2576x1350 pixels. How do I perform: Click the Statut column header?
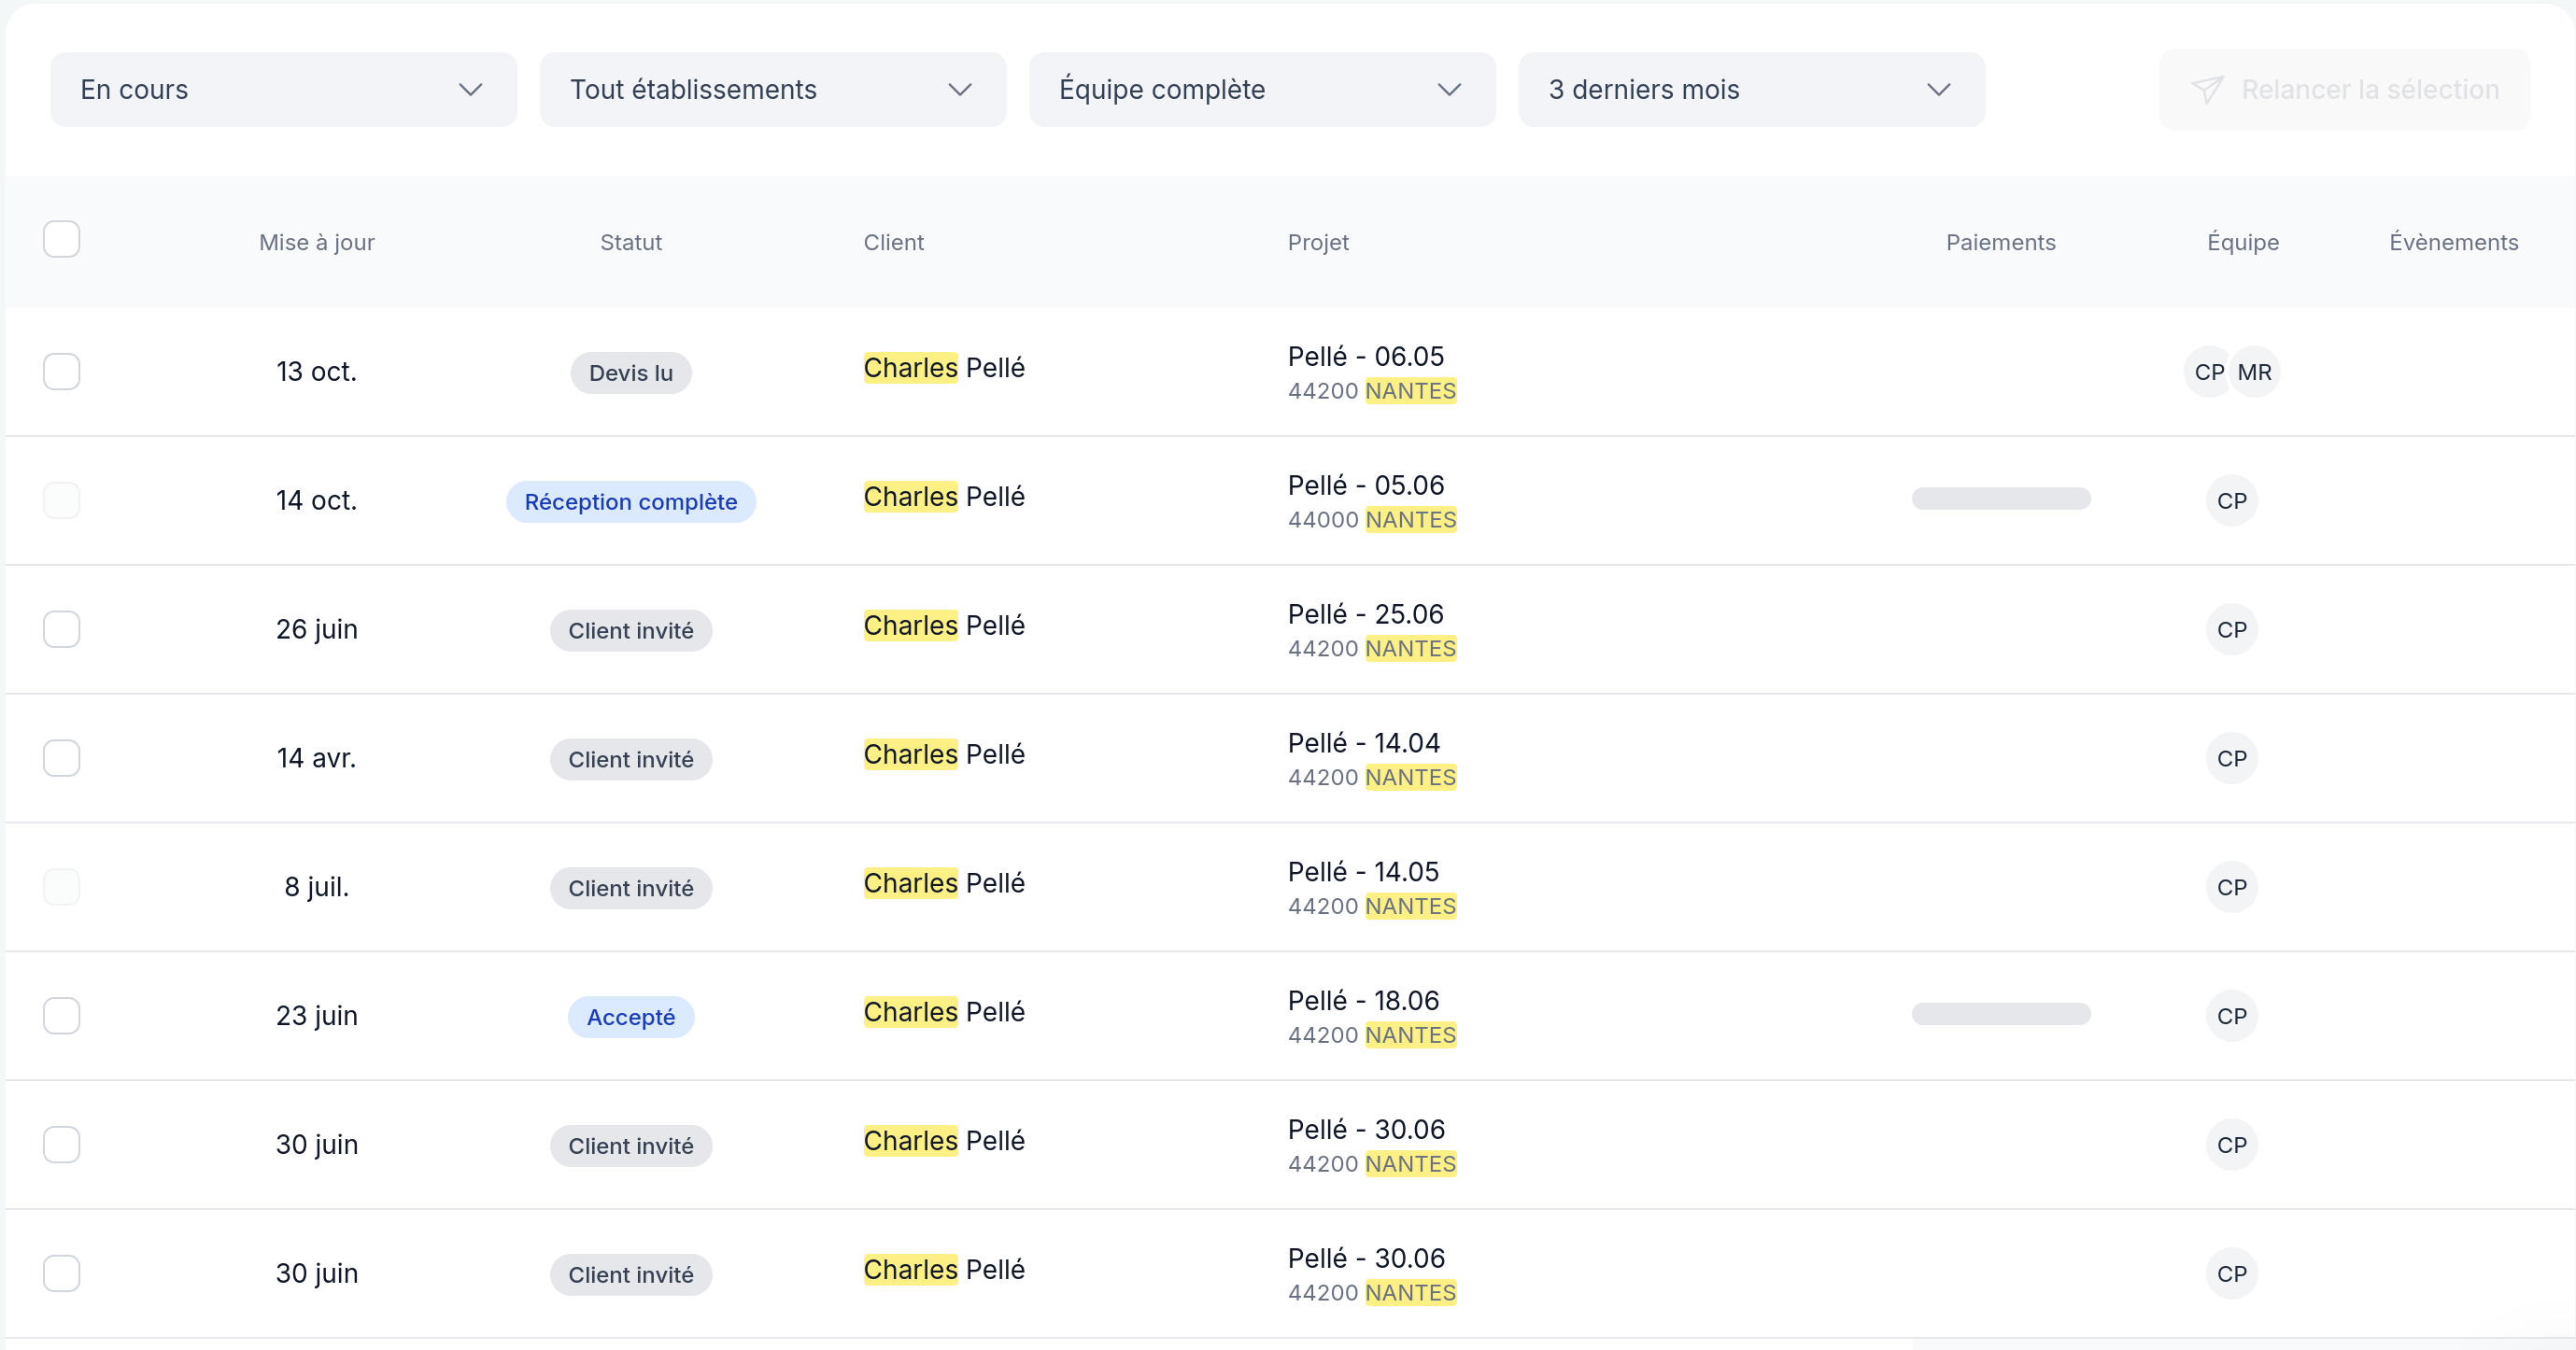[x=630, y=243]
